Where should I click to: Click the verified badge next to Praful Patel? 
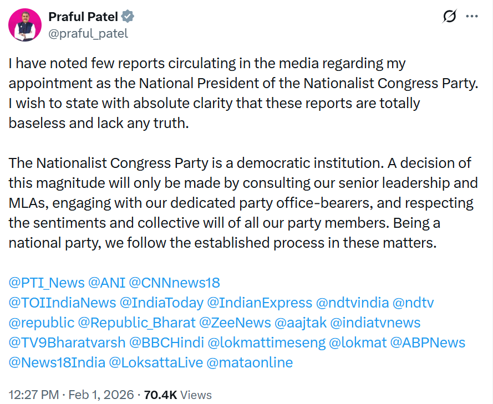pyautogui.click(x=128, y=17)
